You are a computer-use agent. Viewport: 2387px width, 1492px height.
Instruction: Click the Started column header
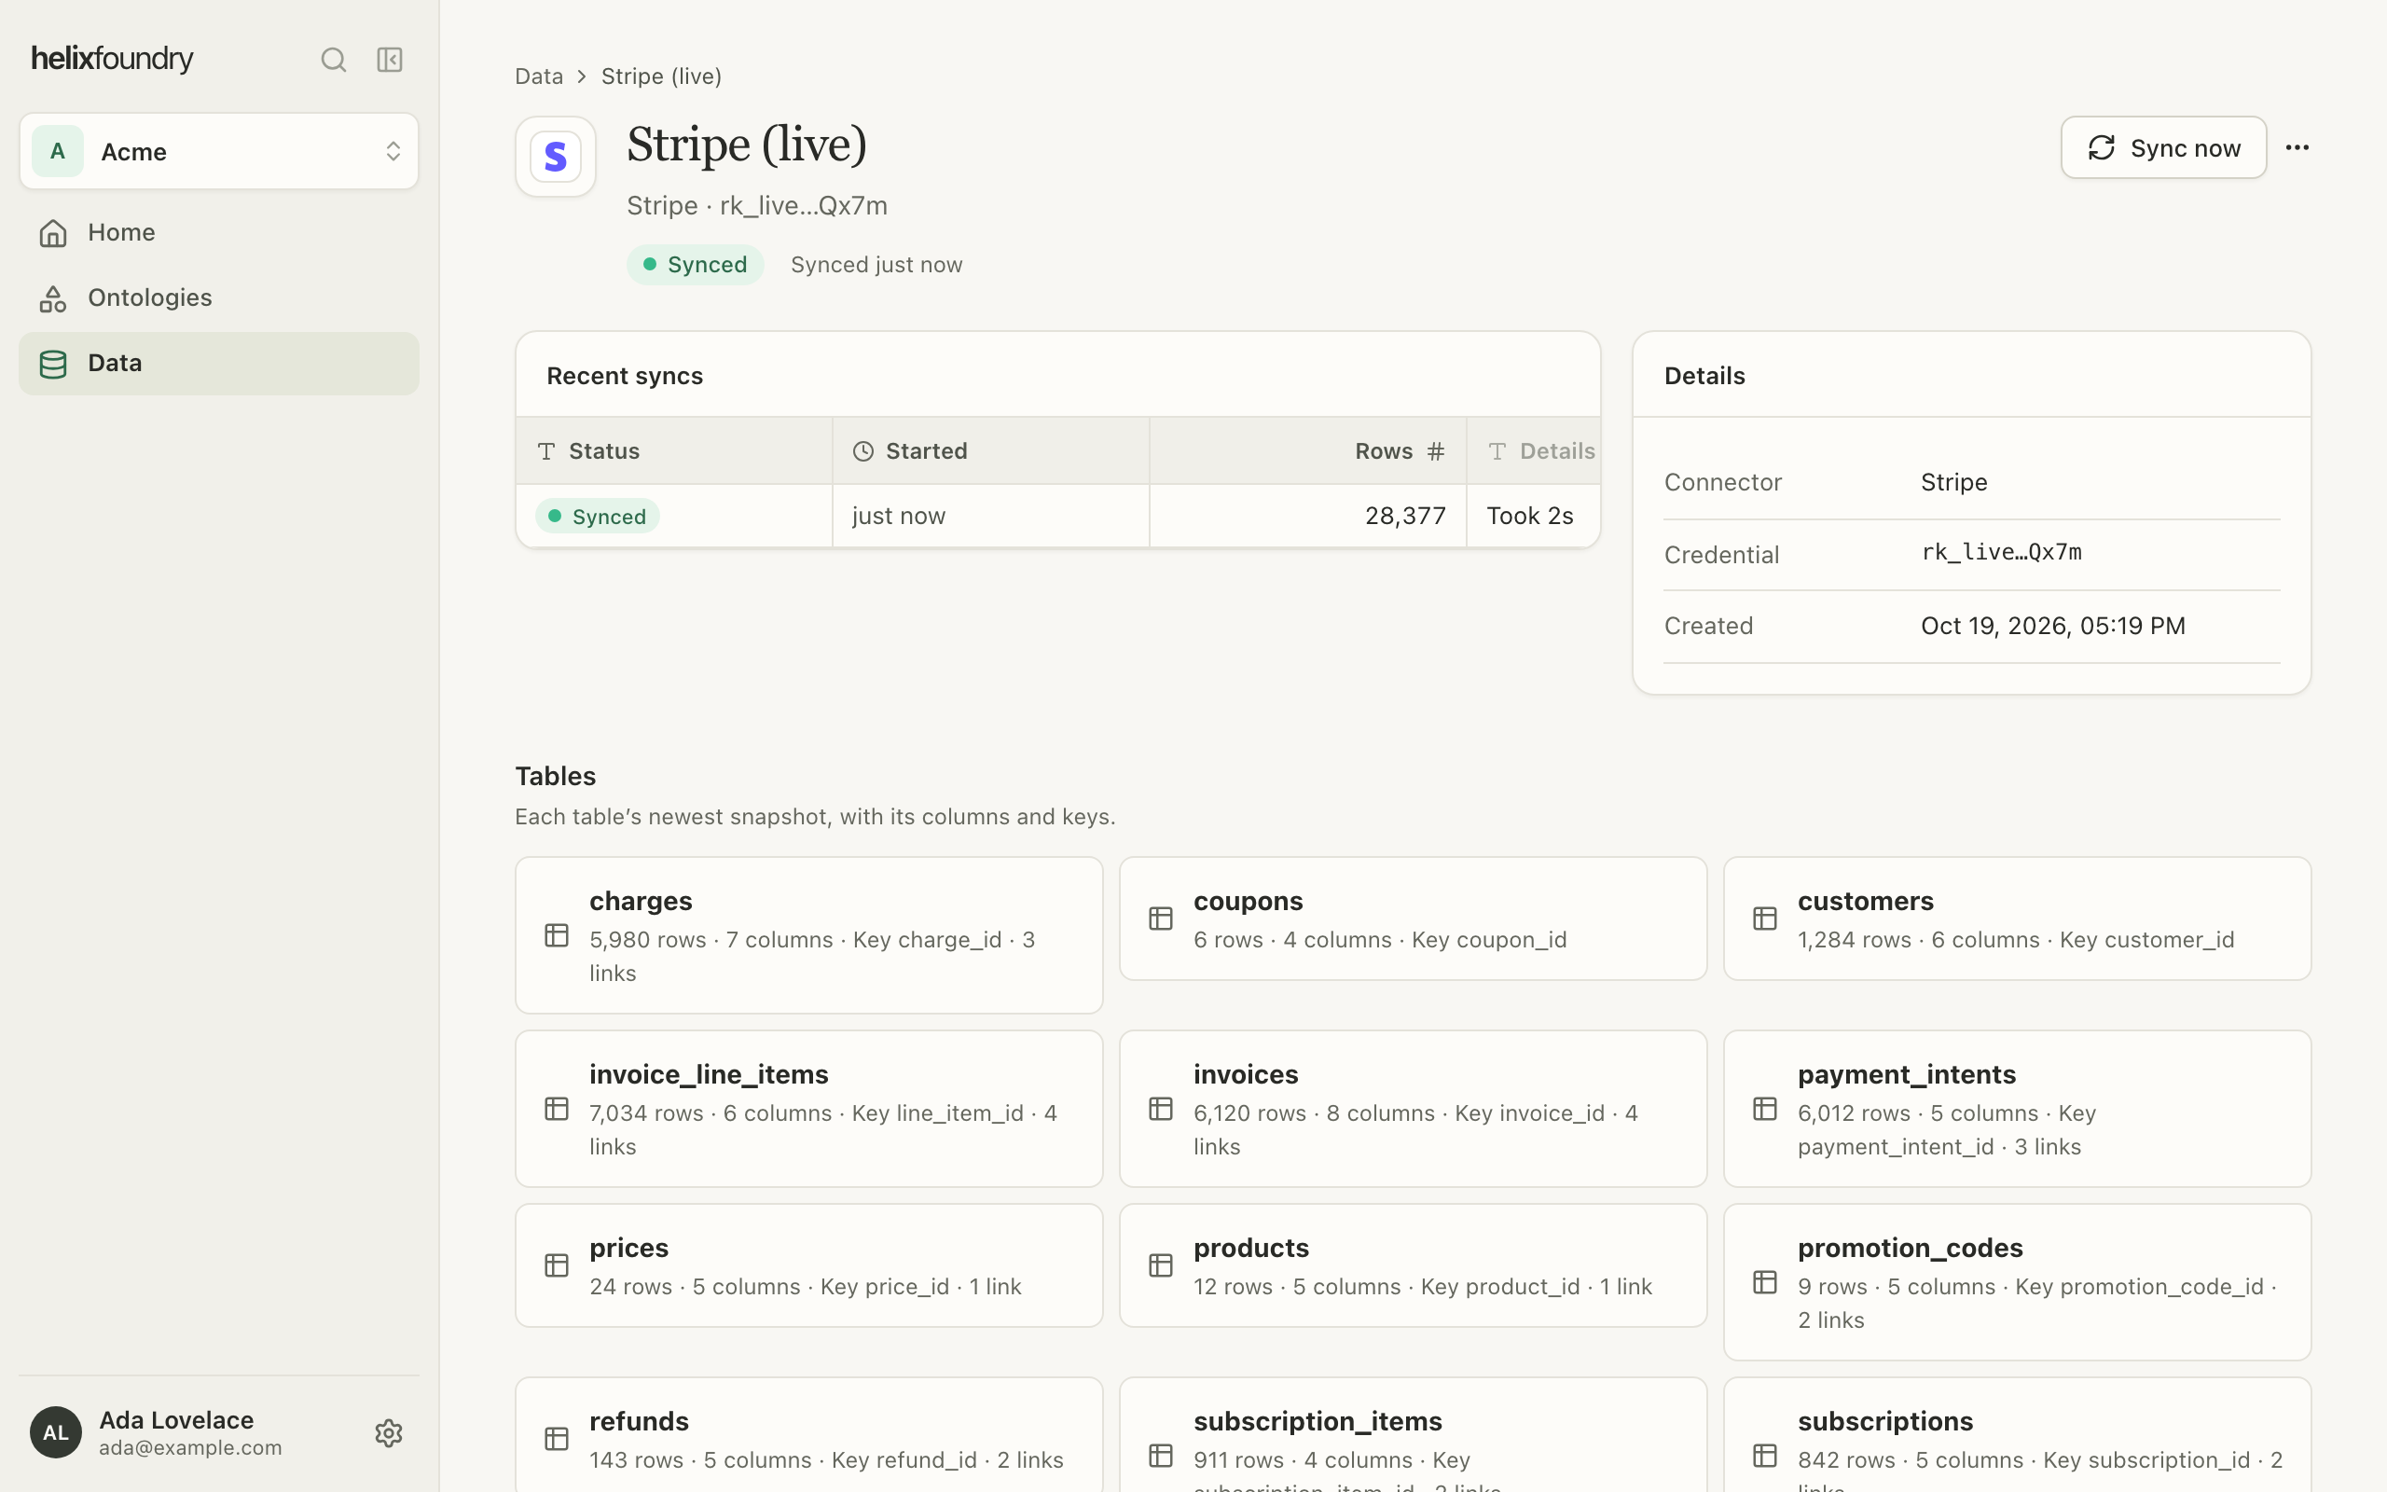[990, 451]
